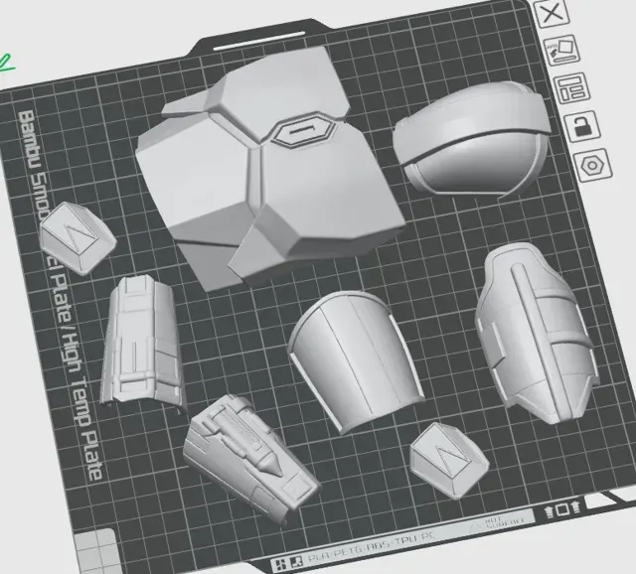
Task: Select the tapered cup-shaped armor piece
Action: pos(355,360)
